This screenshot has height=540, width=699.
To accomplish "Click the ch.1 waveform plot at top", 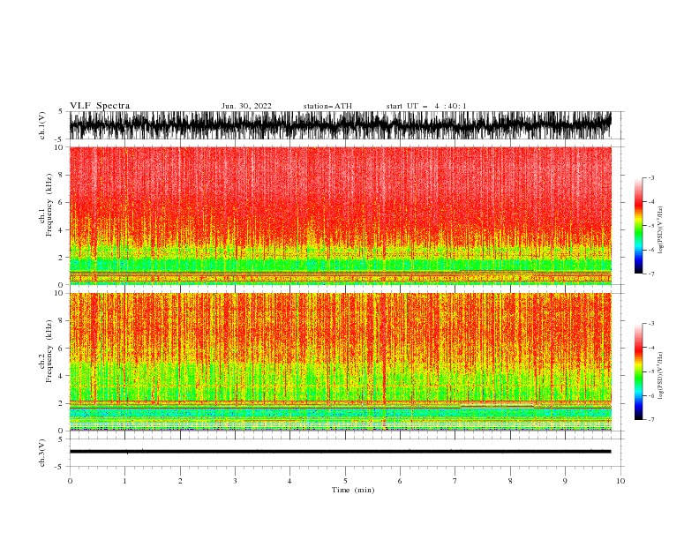I will pyautogui.click(x=340, y=125).
